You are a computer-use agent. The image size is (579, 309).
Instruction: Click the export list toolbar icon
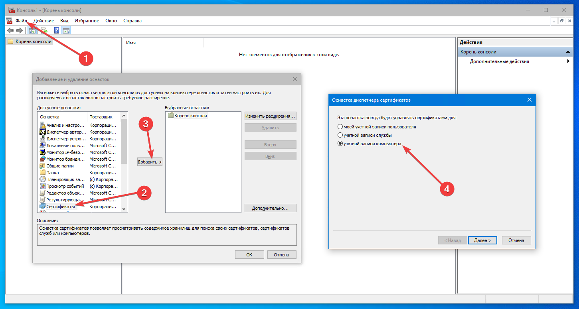click(x=43, y=30)
